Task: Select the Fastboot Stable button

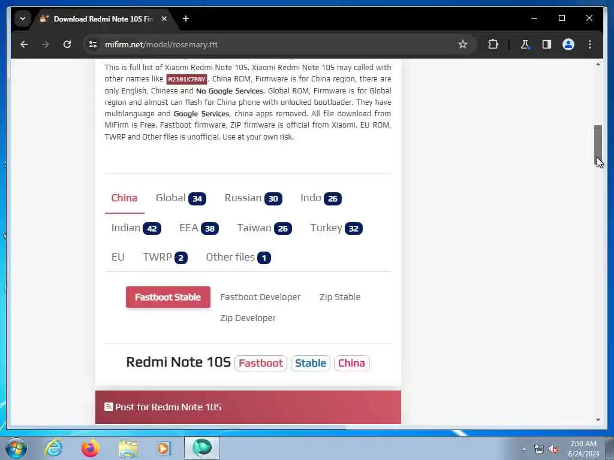Action: (x=168, y=297)
